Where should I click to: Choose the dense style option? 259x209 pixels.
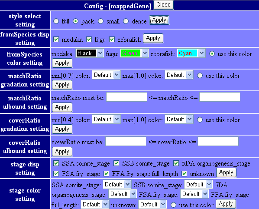tap(126, 21)
